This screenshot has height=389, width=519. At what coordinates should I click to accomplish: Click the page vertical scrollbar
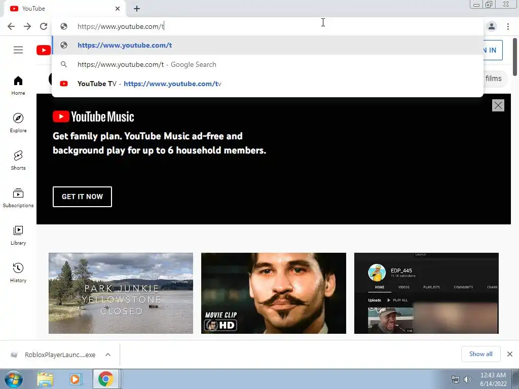[515, 57]
